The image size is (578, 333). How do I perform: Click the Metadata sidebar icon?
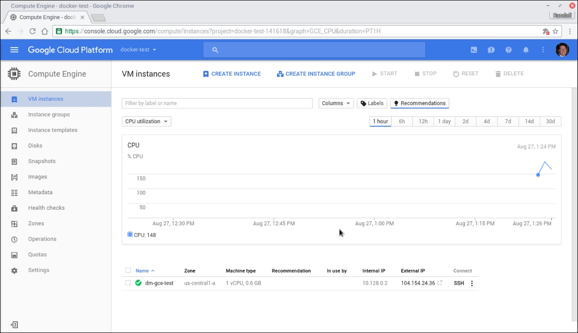[14, 193]
